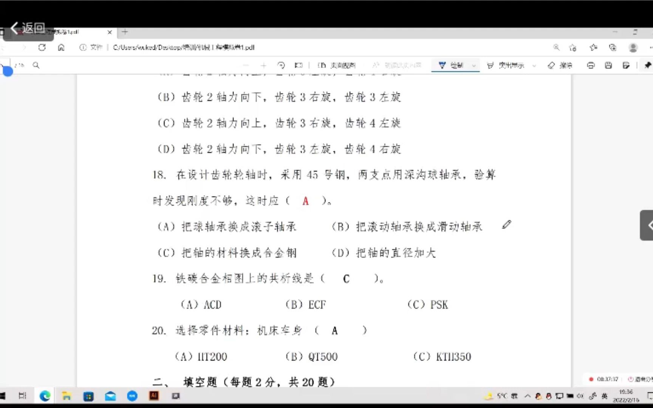This screenshot has height=408, width=653.
Task: Expand the collapsed right side panel arrow
Action: (x=647, y=225)
